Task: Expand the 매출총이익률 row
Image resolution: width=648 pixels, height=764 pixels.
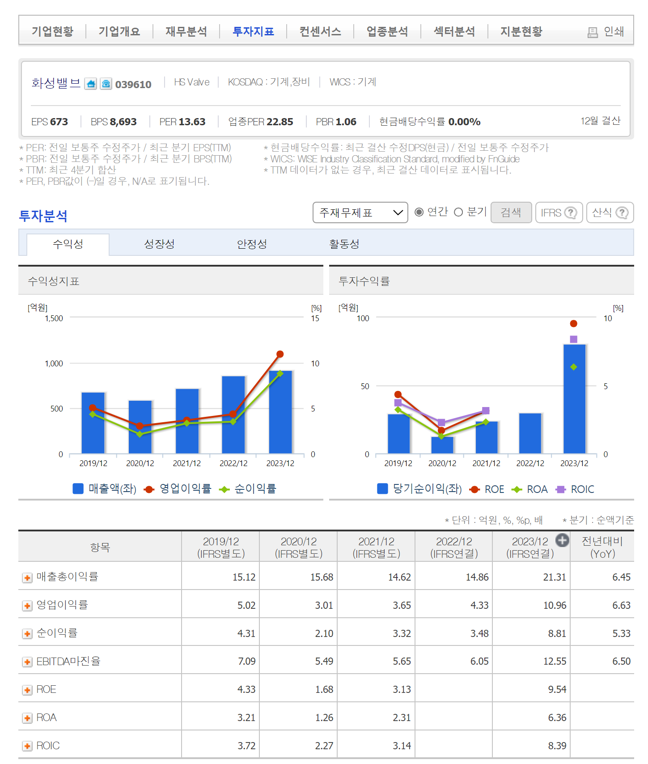Action: pyautogui.click(x=27, y=578)
